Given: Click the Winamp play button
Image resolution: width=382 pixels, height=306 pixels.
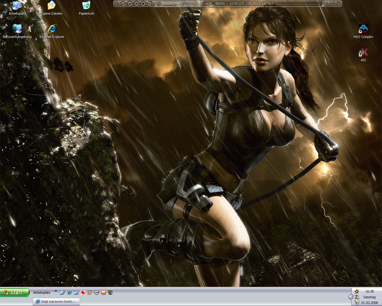Looking at the screenshot, I should 130,4.
